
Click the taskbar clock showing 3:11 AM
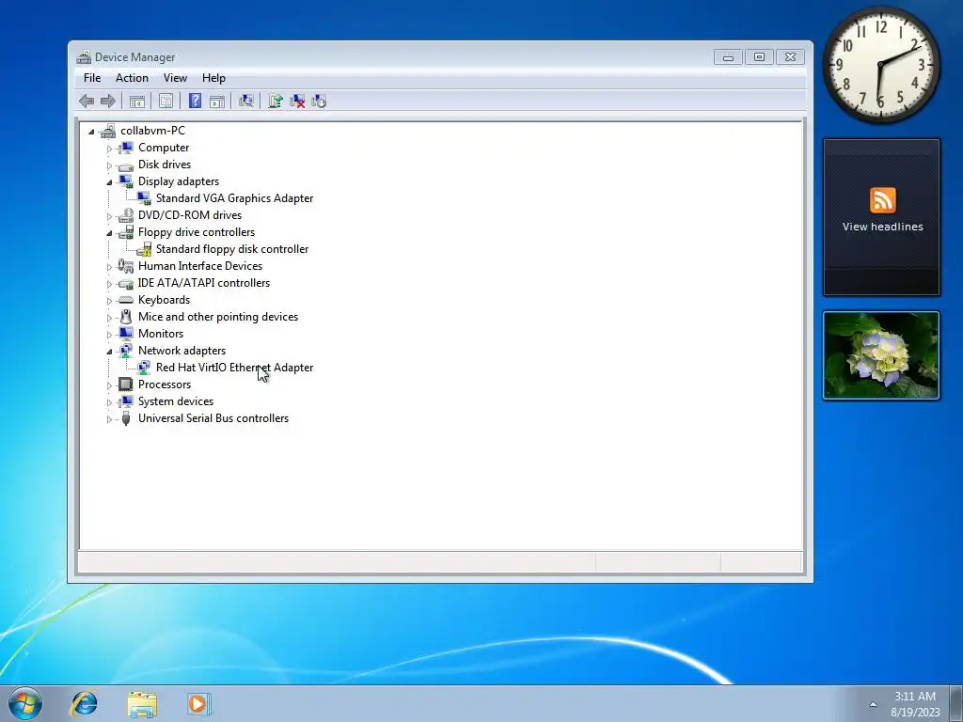coord(915,703)
